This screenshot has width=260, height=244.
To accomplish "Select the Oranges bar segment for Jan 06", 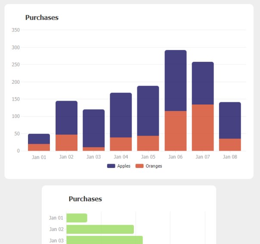I will tap(176, 131).
